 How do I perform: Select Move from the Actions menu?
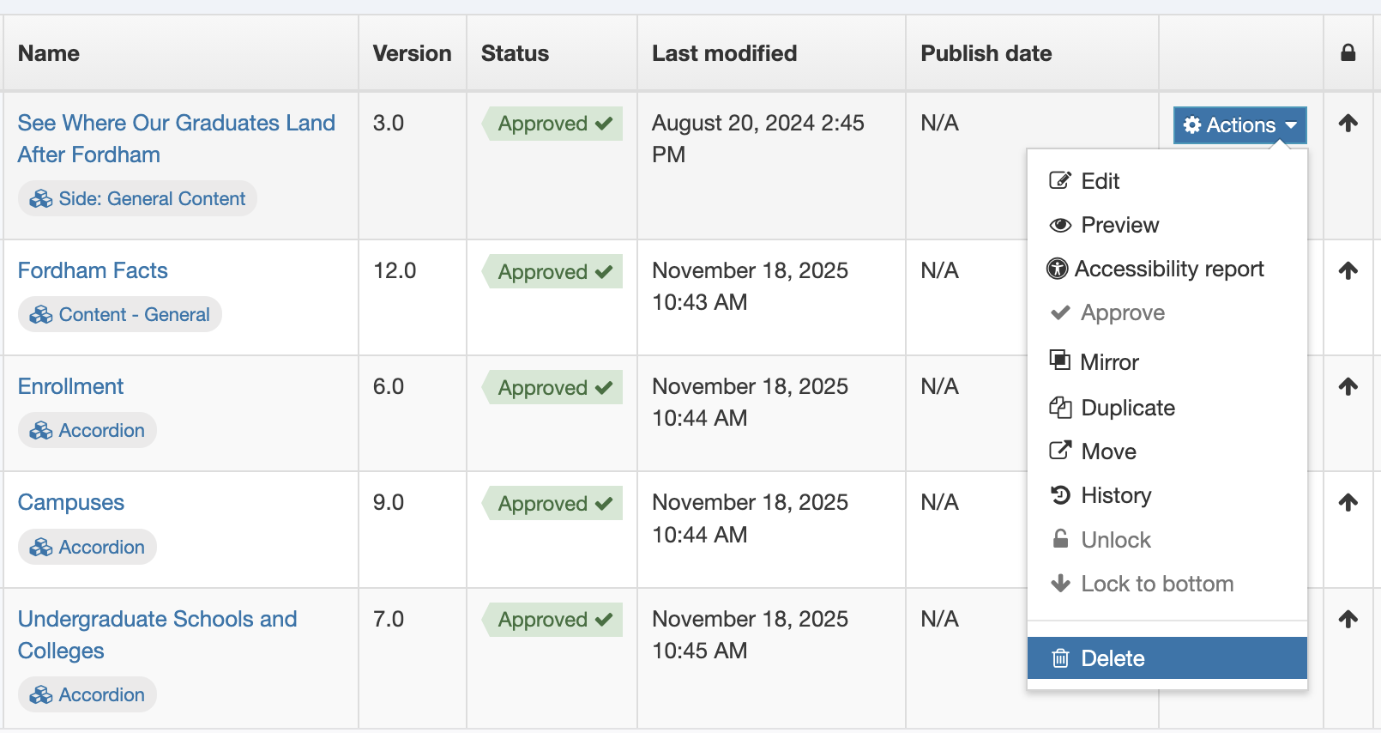pyautogui.click(x=1167, y=451)
